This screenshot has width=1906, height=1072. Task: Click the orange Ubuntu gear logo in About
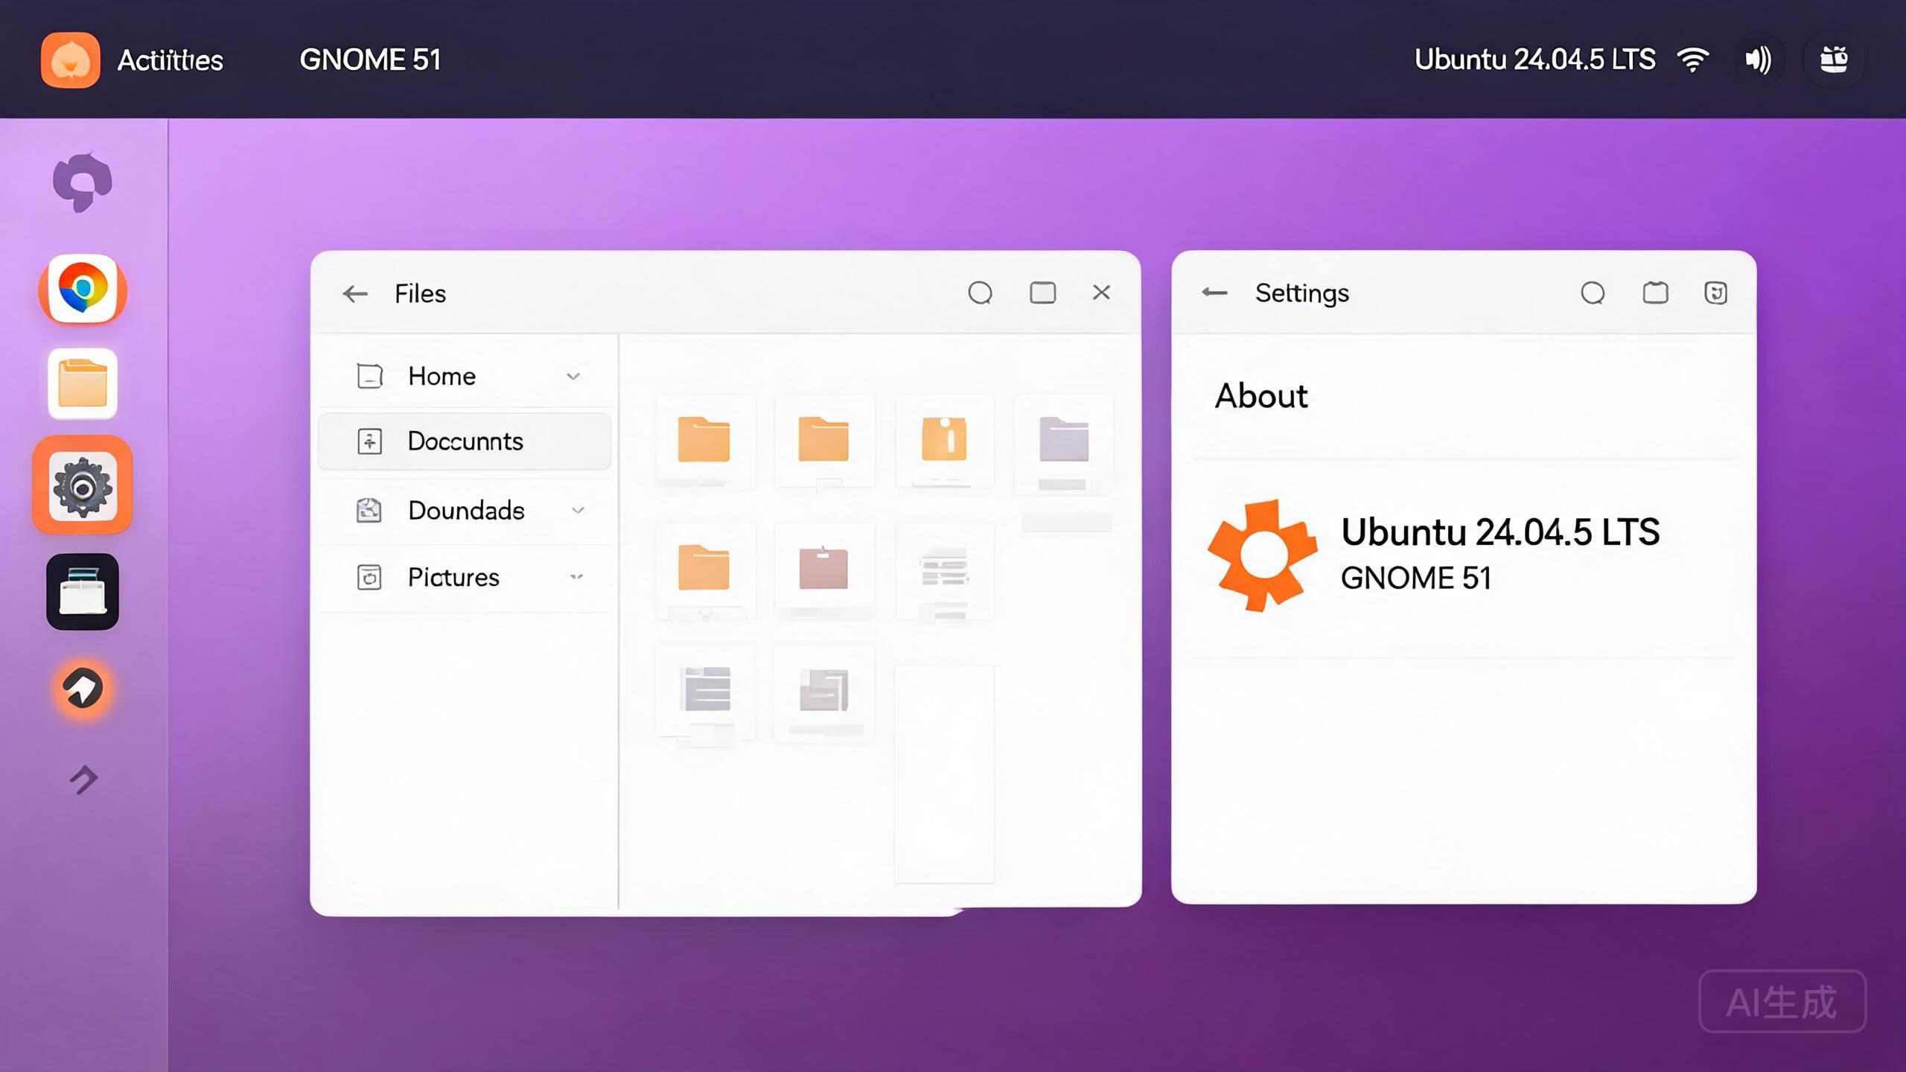point(1262,555)
